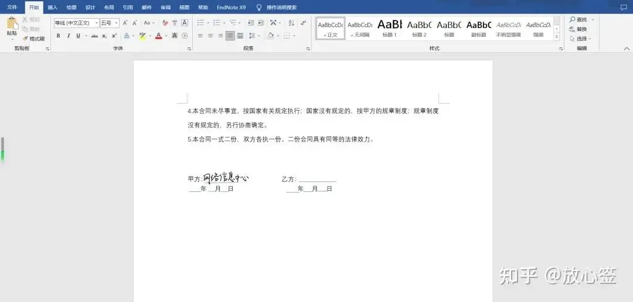This screenshot has height=302, width=633.
Task: Expand the Styles gallery more arrow
Action: tap(557, 37)
